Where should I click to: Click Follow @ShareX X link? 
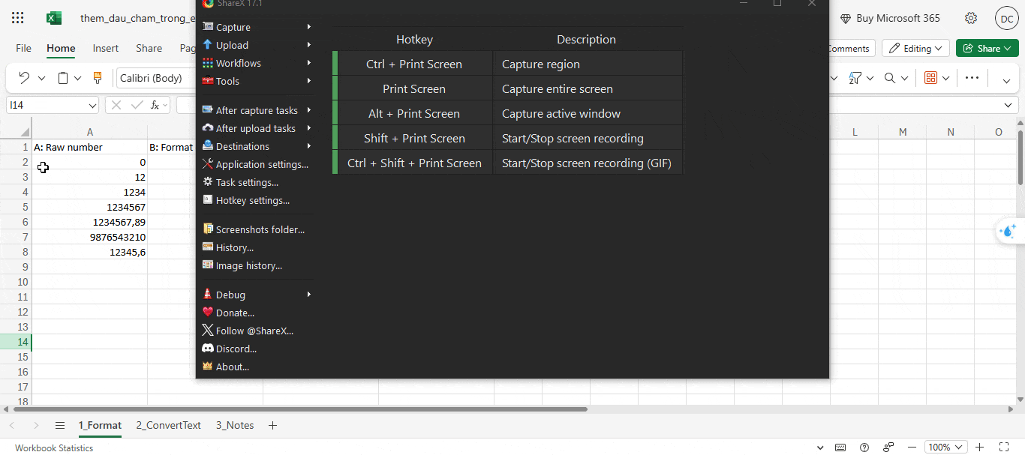tap(248, 331)
